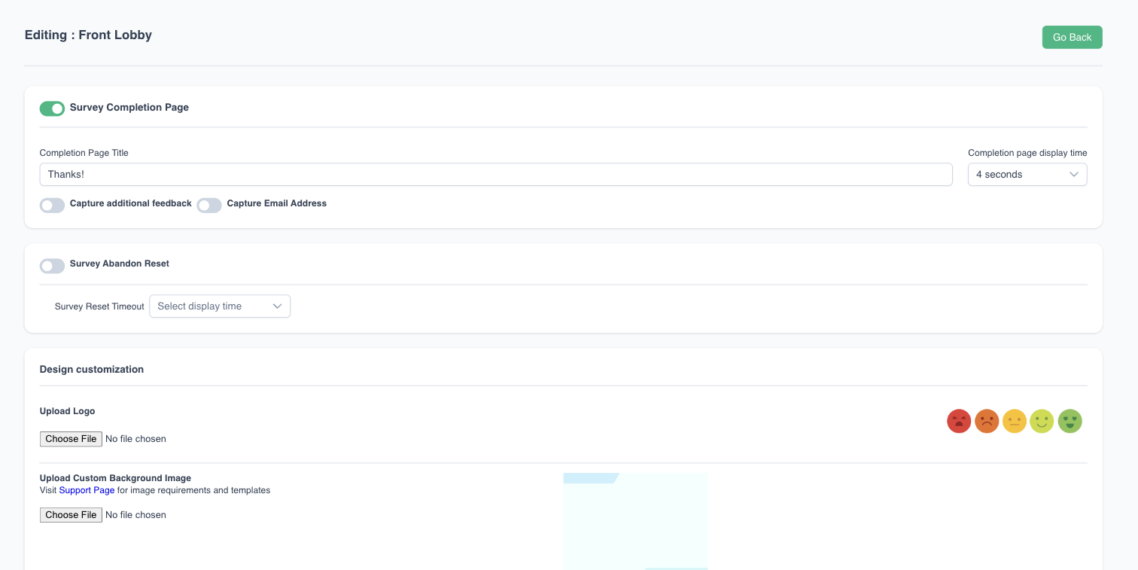The height and width of the screenshot is (570, 1138).
Task: Click the Completion Page Title field
Action: pos(496,174)
